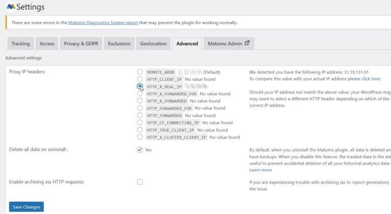Select the Advanced tab
This screenshot has height=214, width=391.
[x=187, y=44]
